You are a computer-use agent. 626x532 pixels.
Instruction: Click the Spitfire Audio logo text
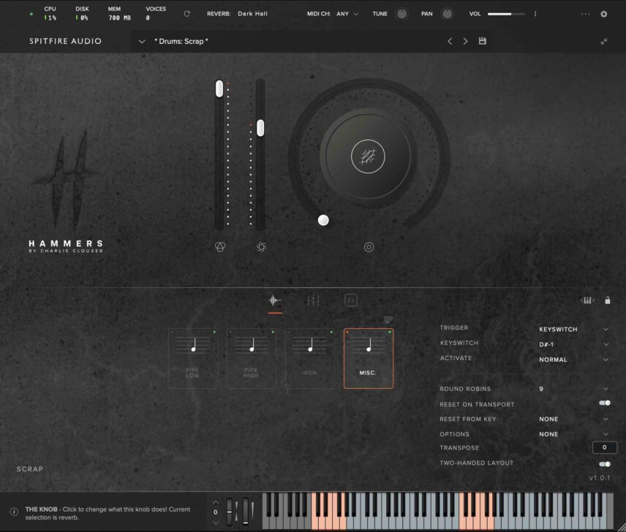[x=66, y=41]
